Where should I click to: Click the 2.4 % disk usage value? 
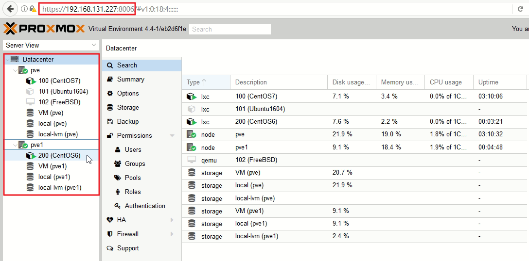[340, 236]
